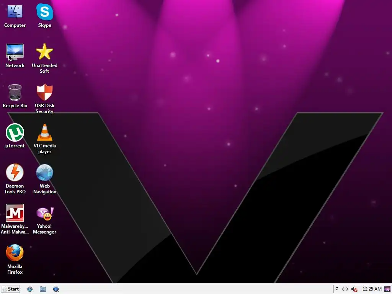The width and height of the screenshot is (392, 294).
Task: Open the 12:25 AM clock
Action: (x=372, y=289)
